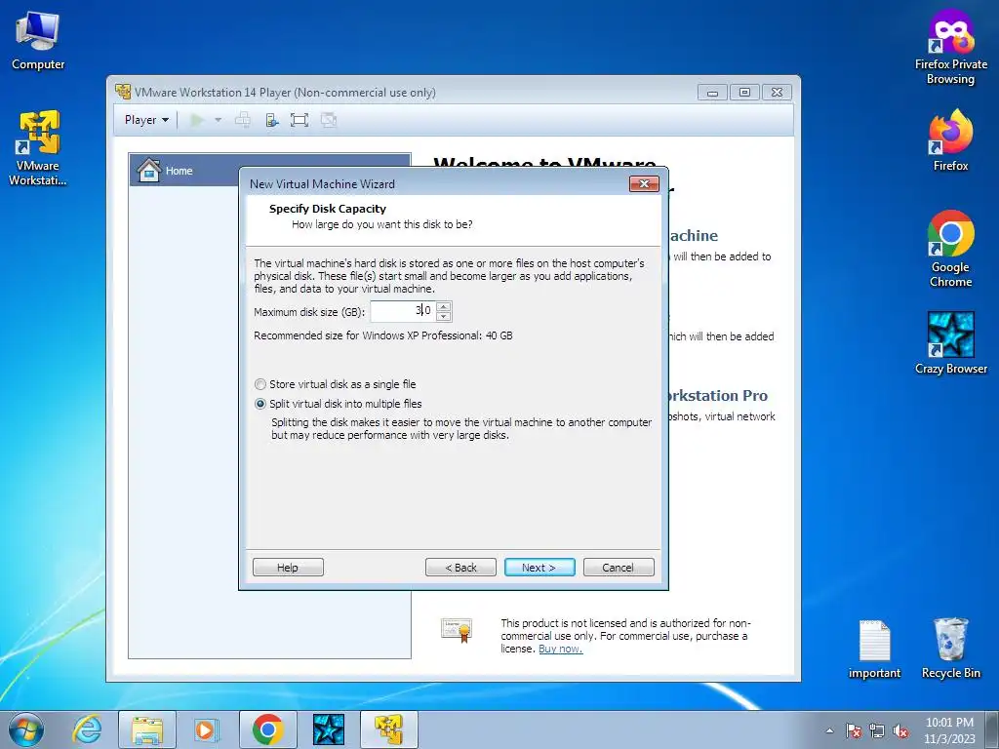Launch Internet Explorer from the taskbar

87,729
